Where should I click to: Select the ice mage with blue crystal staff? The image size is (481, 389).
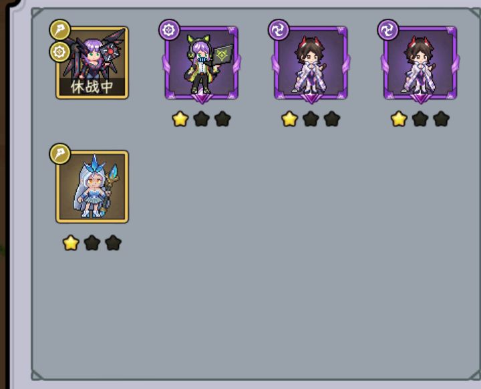tap(92, 187)
